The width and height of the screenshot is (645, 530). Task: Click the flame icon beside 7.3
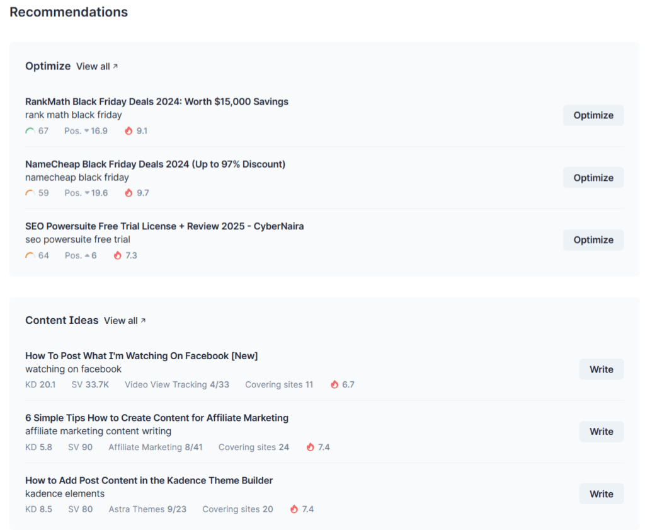point(117,255)
